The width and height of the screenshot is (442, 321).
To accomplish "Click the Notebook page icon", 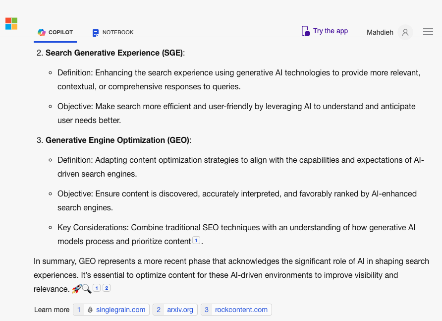I will [x=96, y=33].
